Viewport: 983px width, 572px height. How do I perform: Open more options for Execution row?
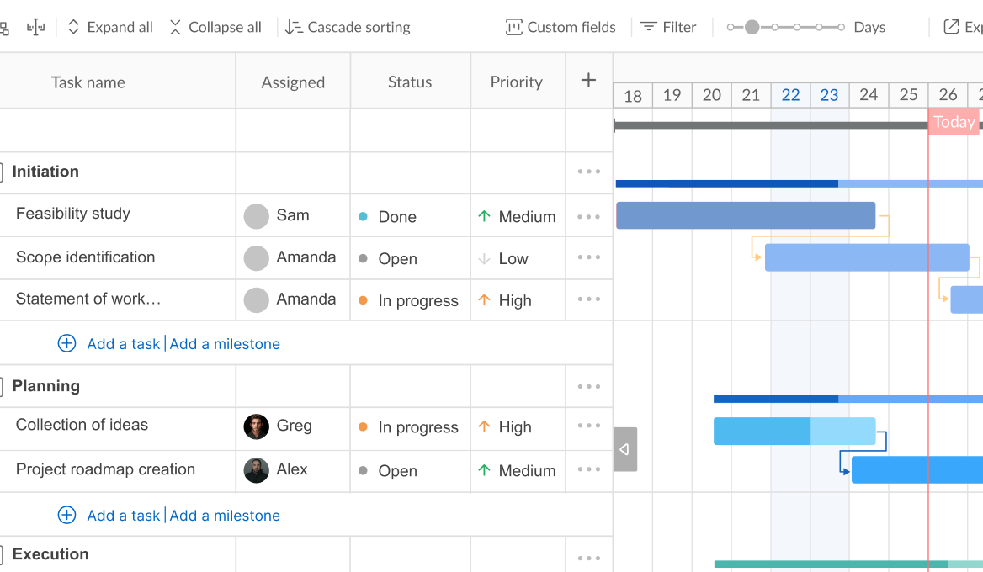click(588, 558)
